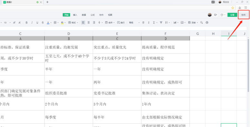Expand the 合并 merge dropdown arrow
This screenshot has width=250, height=127.
[x=114, y=23]
